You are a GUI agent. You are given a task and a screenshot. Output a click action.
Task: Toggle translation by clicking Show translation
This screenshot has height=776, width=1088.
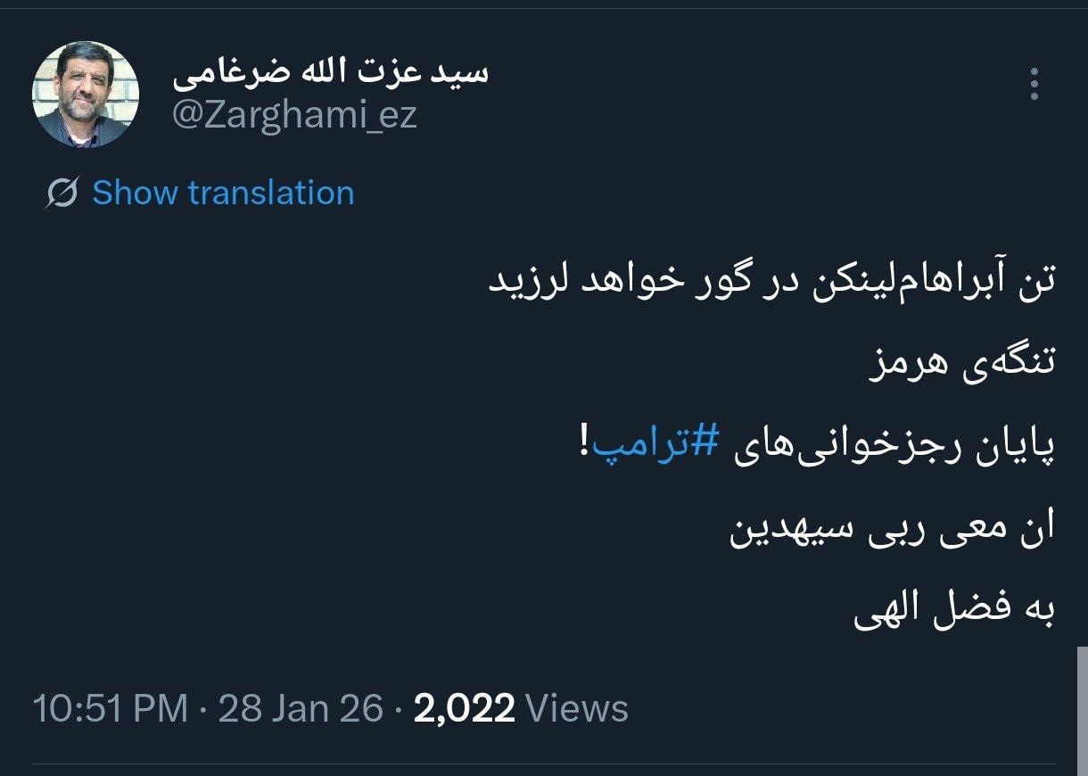(223, 192)
